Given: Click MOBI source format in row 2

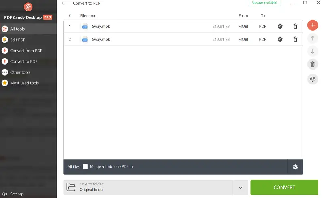Looking at the screenshot, I should (x=243, y=39).
